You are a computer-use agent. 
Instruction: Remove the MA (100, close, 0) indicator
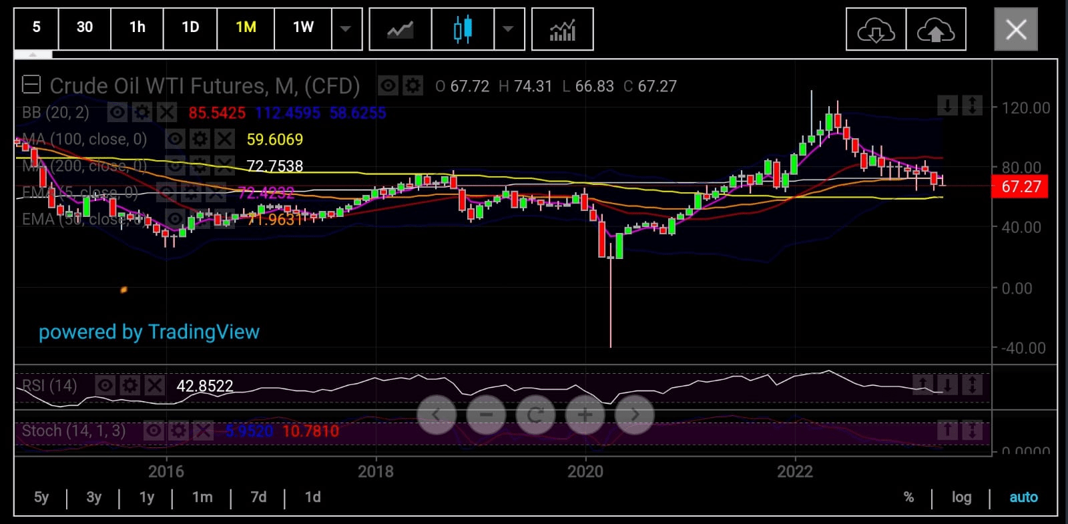(224, 139)
